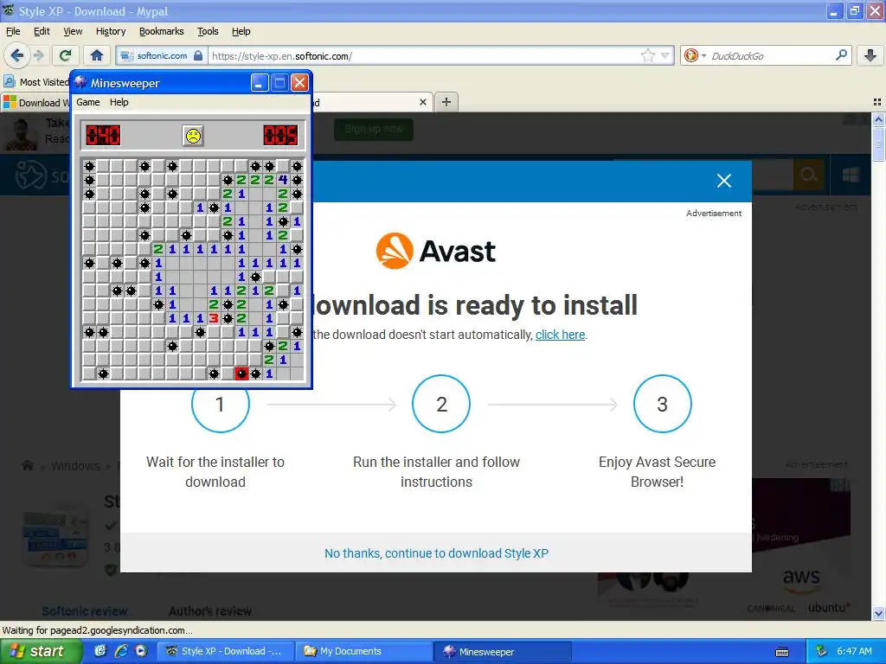Open the Downloads arrow toolbar button

coord(870,55)
